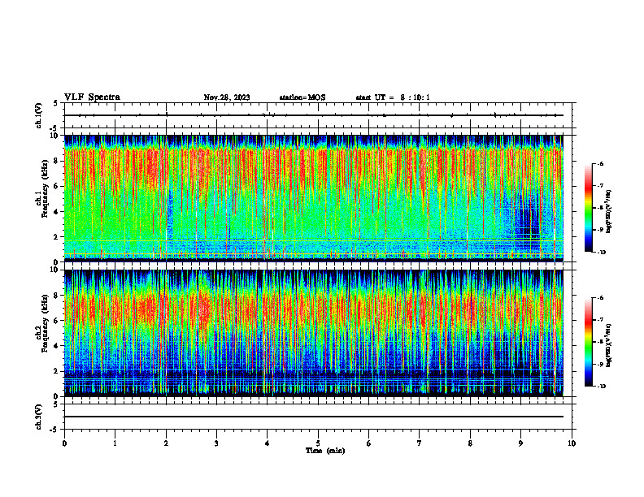Click the "-6" value on ch.1 colorbar
The width and height of the screenshot is (644, 497).
(600, 163)
